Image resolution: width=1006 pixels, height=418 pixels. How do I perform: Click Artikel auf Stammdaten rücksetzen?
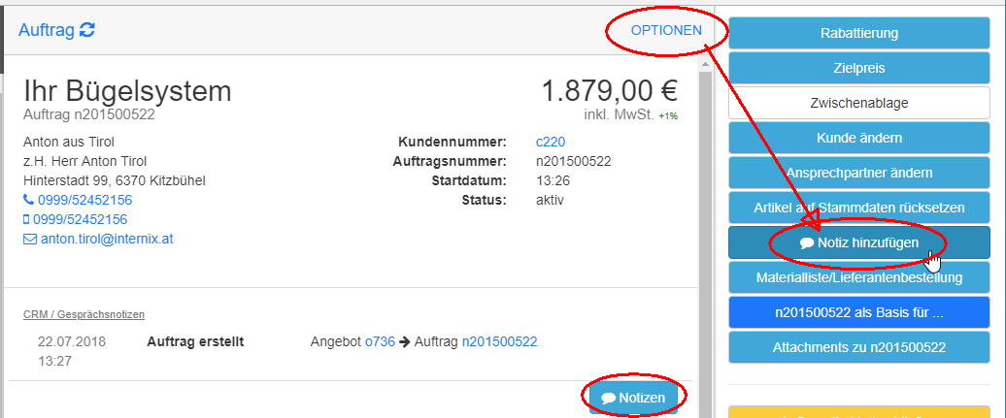(859, 208)
